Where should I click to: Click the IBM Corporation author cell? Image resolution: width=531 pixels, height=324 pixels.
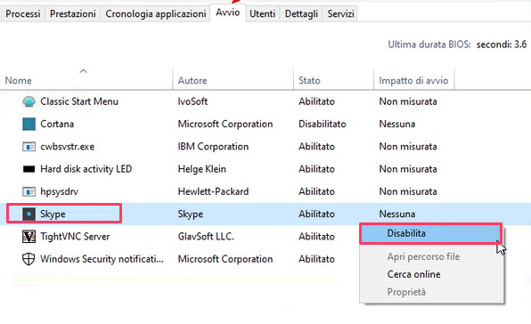click(213, 147)
